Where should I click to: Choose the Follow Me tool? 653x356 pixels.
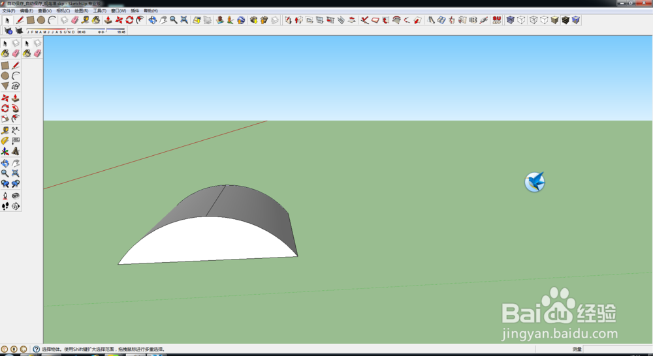pyautogui.click(x=16, y=108)
